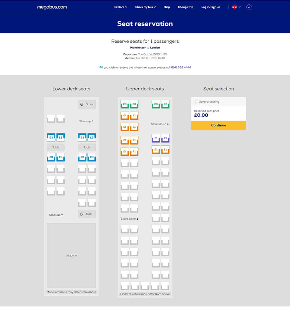
Task: Pick the right purple £1 seat
Action: 165,138
